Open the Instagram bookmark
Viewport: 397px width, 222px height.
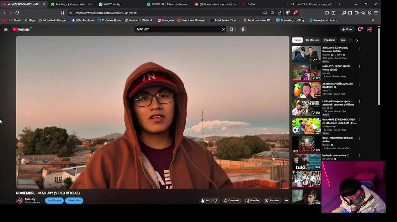pos(166,20)
